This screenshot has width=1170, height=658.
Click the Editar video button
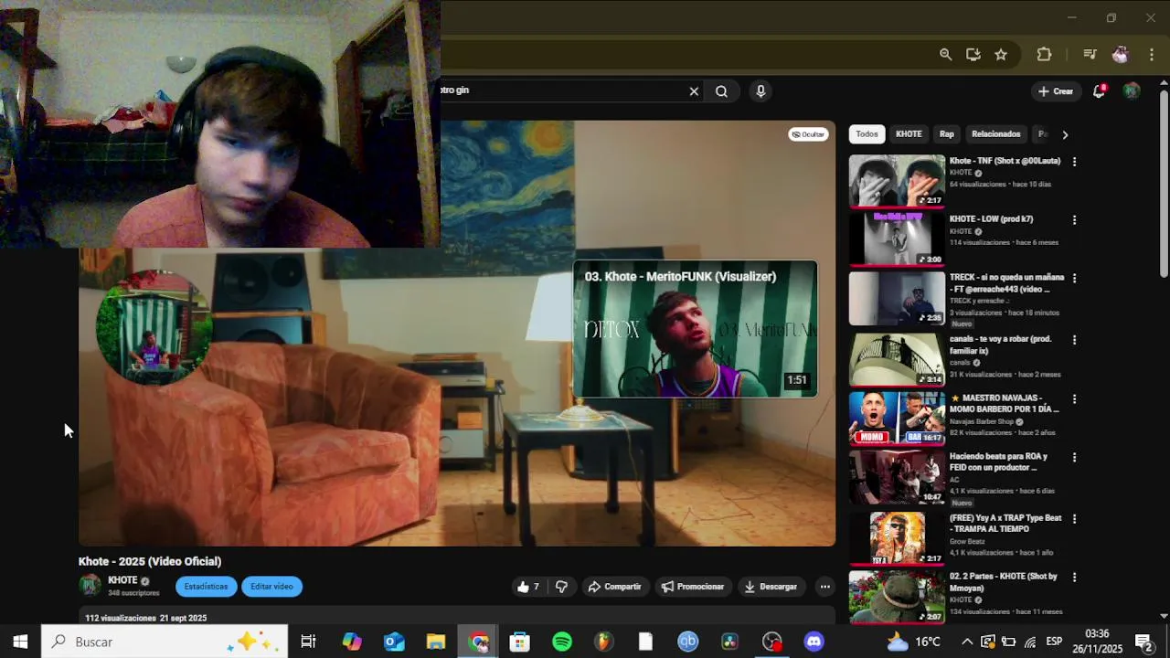coord(271,587)
